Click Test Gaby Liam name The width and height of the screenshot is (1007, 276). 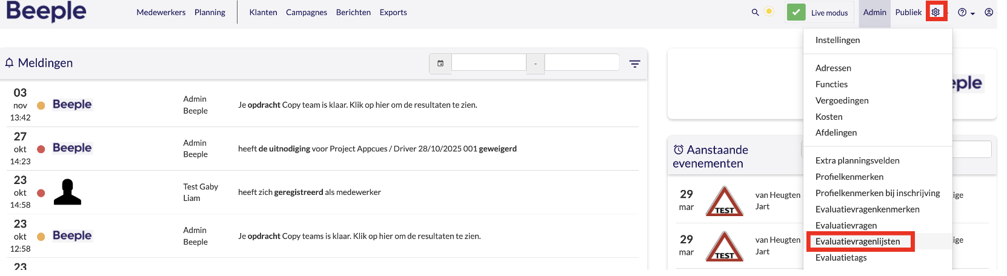click(x=201, y=192)
